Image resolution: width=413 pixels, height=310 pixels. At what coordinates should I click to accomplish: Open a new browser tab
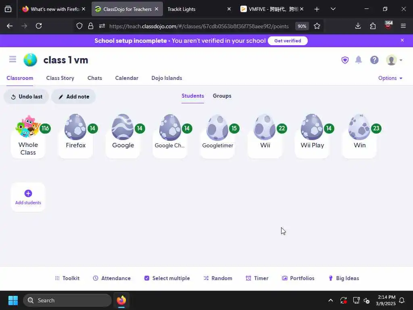[317, 9]
